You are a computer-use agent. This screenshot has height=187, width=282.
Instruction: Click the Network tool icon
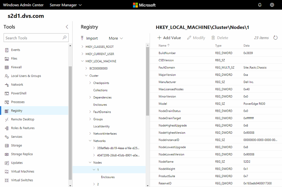click(7, 85)
